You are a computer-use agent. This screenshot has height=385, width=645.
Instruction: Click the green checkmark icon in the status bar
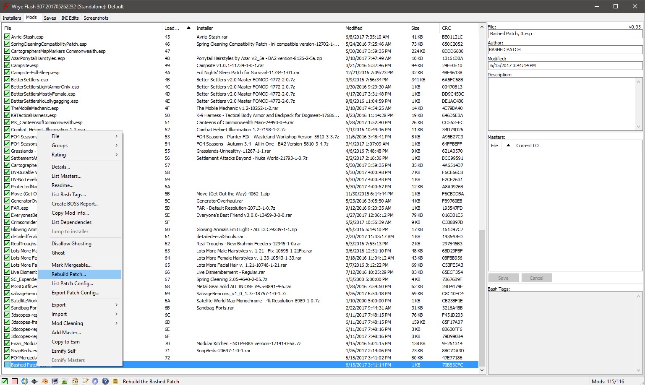[5, 381]
